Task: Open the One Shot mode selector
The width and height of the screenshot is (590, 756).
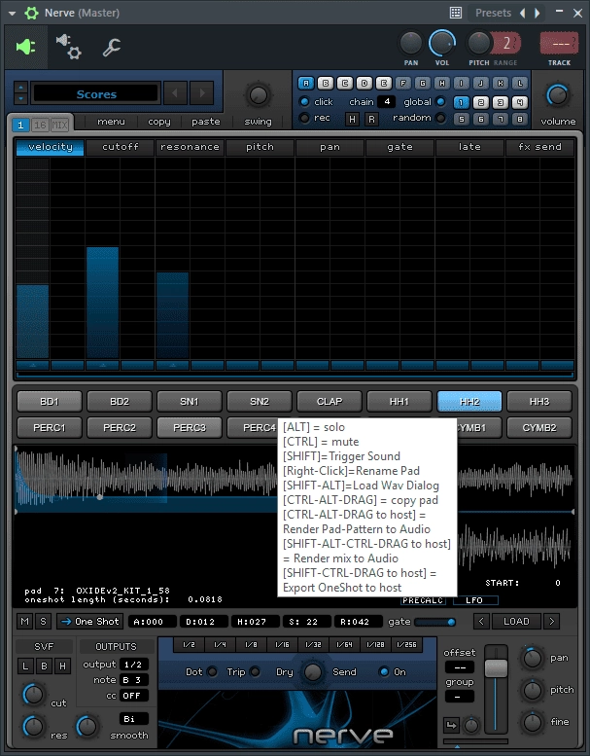Action: click(x=89, y=622)
